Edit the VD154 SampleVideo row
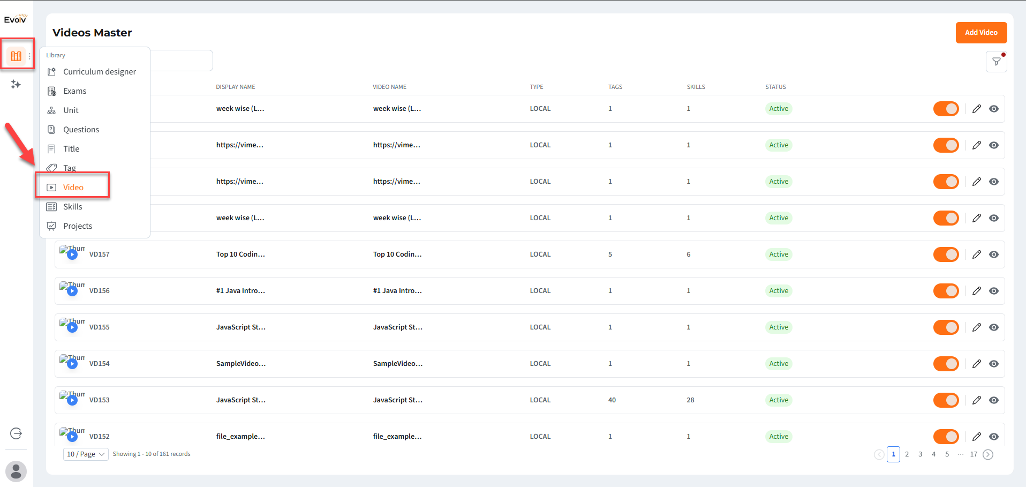The height and width of the screenshot is (487, 1026). [977, 364]
